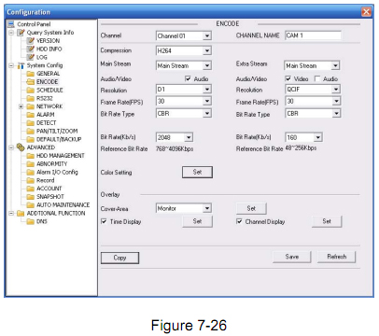Viewport: 379px width, 336px height.
Task: Select the SNAPSHOT tree item label
Action: pos(50,197)
